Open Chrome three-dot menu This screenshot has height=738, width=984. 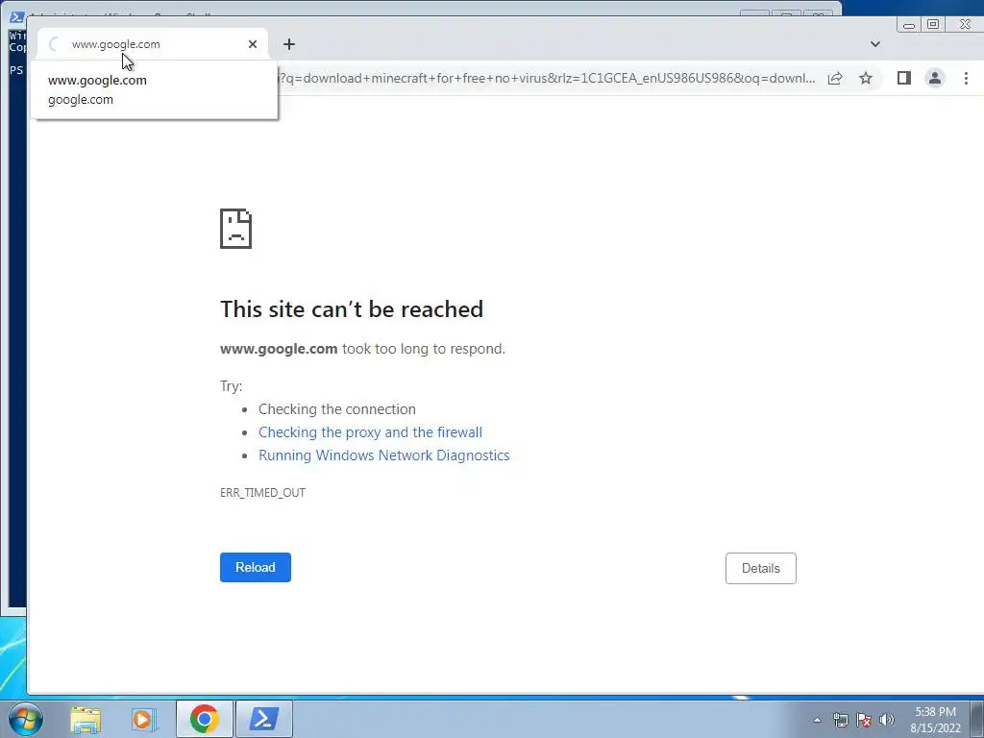(x=966, y=78)
